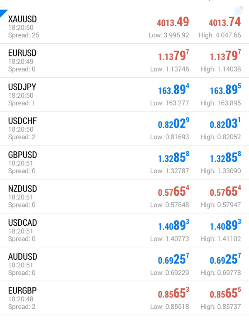Tap GBPUSD bid price 1.32858
Screen dimensions: 249x320
pos(173,158)
